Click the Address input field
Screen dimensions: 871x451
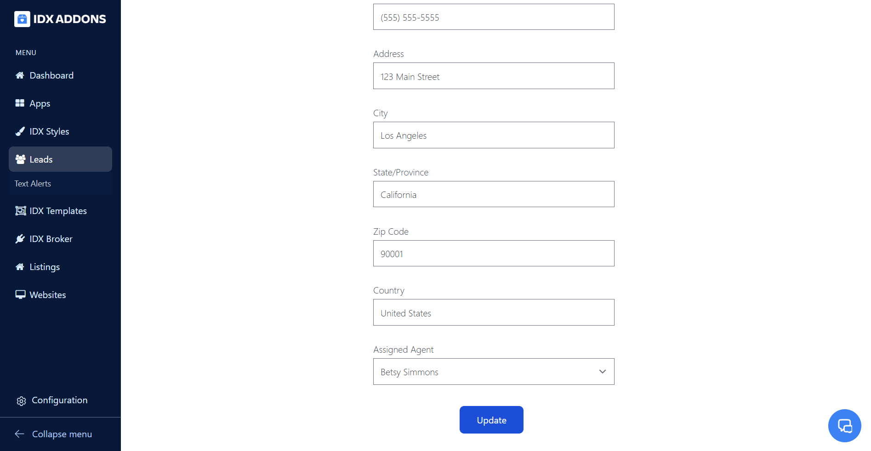(493, 76)
